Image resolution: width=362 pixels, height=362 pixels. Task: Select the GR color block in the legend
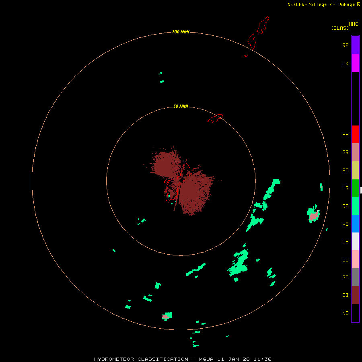click(x=355, y=152)
